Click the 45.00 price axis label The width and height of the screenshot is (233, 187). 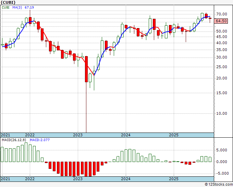coord(222,37)
